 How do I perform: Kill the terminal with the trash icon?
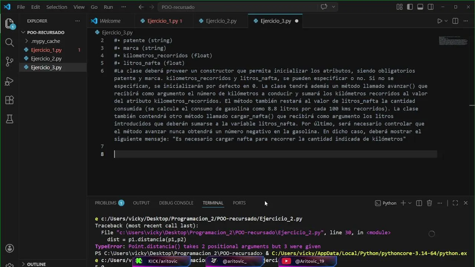pyautogui.click(x=429, y=203)
